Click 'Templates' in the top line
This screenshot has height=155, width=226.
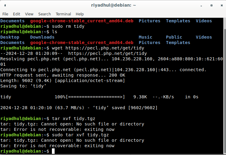click(x=178, y=21)
